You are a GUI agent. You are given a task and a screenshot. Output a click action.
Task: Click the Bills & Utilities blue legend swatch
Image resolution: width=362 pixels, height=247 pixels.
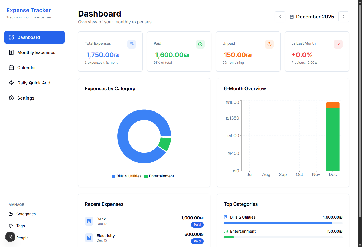pyautogui.click(x=113, y=176)
